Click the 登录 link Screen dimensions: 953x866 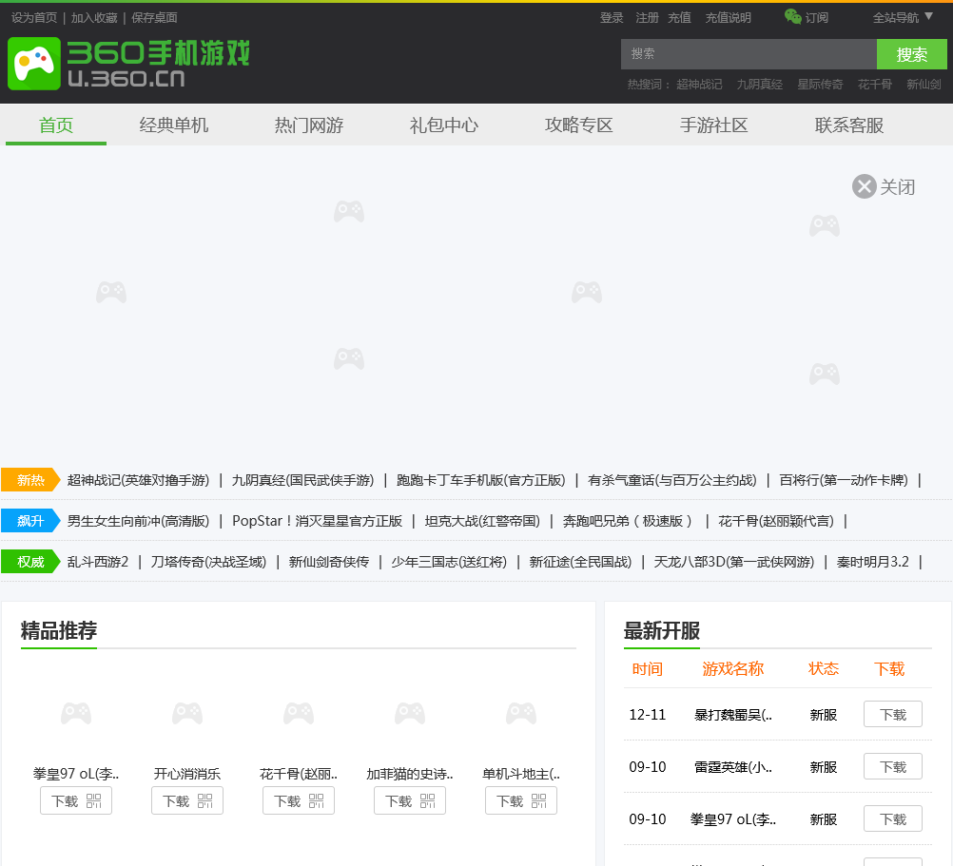pos(612,18)
